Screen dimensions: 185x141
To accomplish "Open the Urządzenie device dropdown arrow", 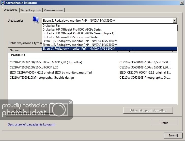I will (x=175, y=20).
